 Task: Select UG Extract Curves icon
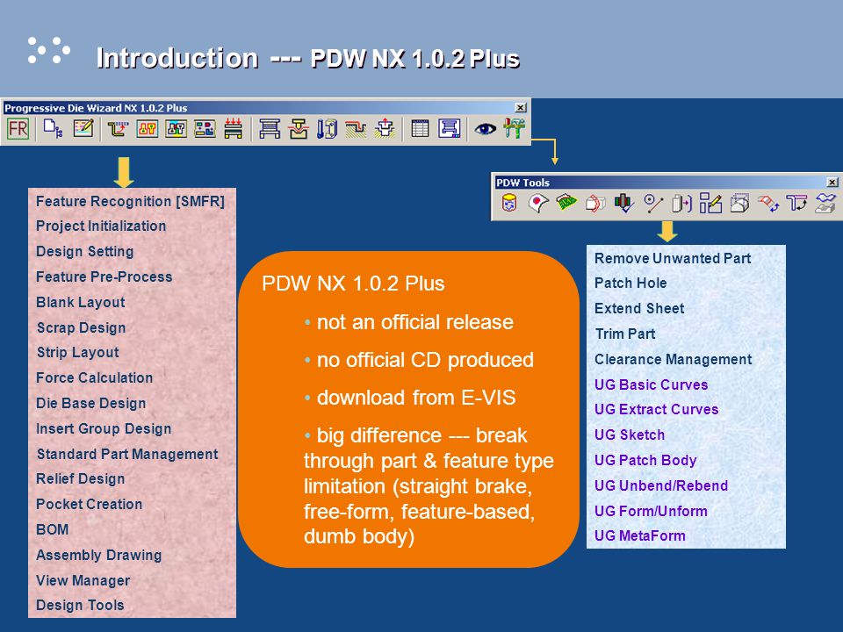pos(681,203)
